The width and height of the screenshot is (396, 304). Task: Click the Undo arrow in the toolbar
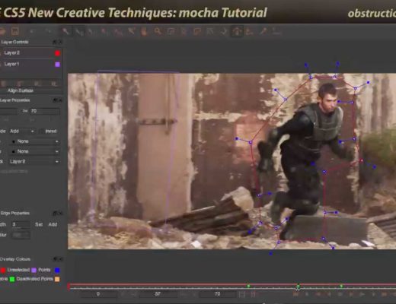pos(32,31)
